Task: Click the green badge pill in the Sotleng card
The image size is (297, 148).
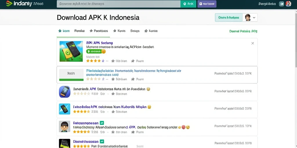Action: 94,51
